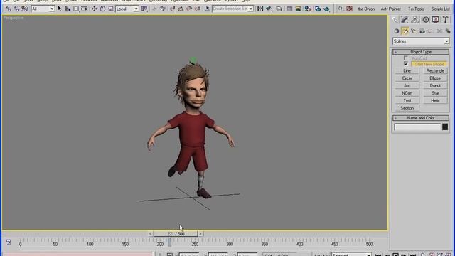Click the Line spline button
The image size is (455, 256).
(x=407, y=71)
